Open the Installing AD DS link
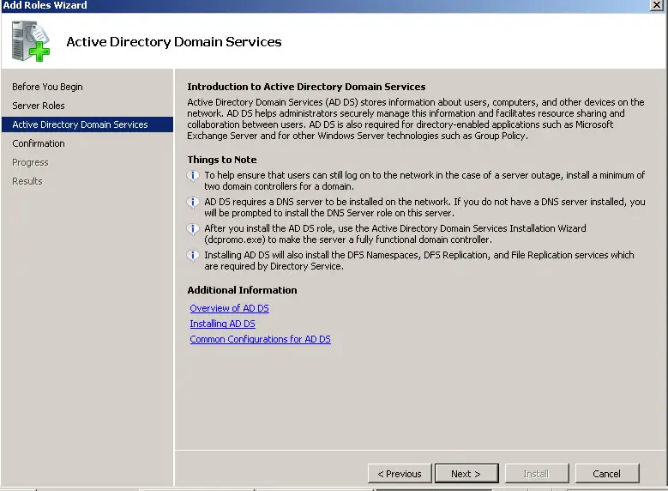The image size is (668, 491). pos(222,324)
